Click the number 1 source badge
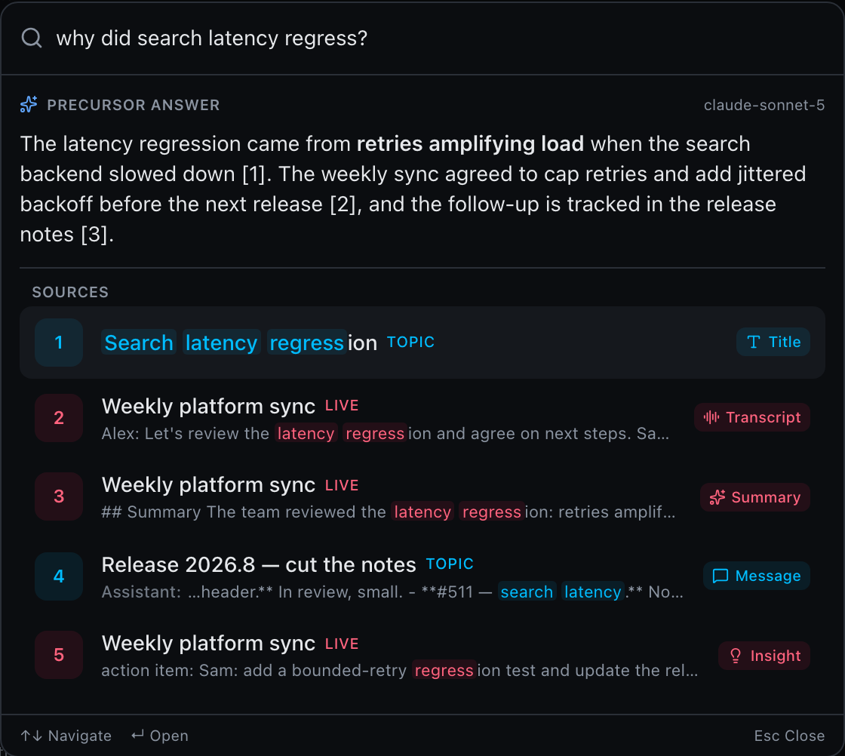Image resolution: width=845 pixels, height=756 pixels. click(59, 343)
